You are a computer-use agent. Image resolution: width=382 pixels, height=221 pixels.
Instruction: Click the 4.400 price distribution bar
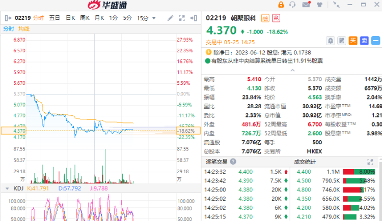359,172
